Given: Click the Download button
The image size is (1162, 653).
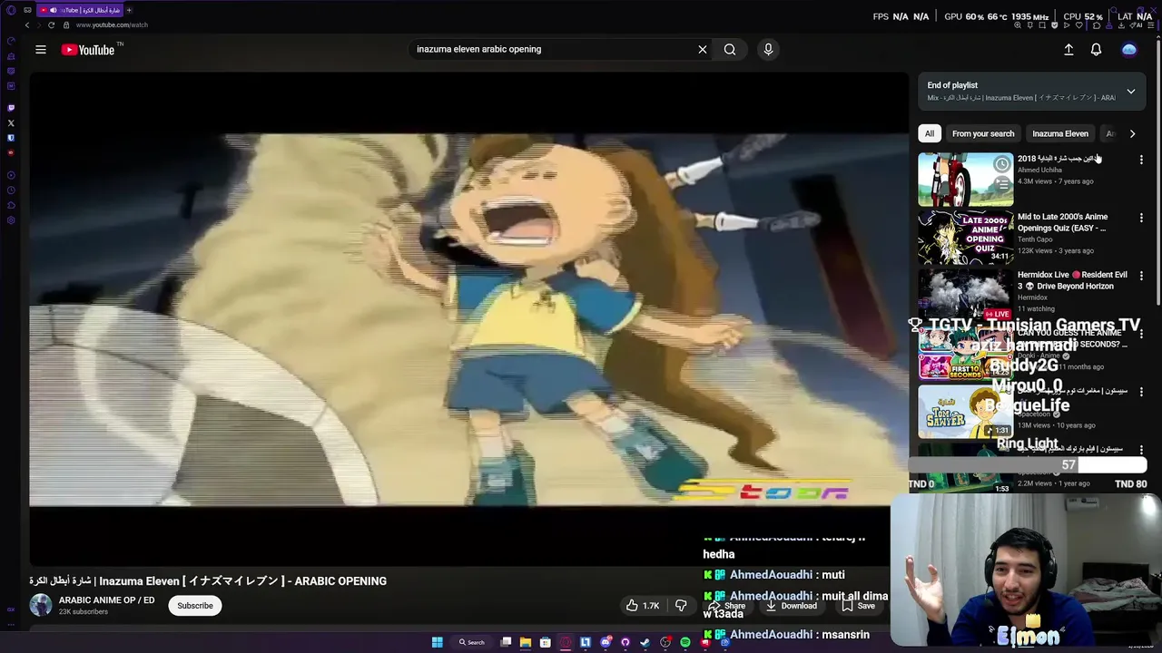Looking at the screenshot, I should pos(792,606).
